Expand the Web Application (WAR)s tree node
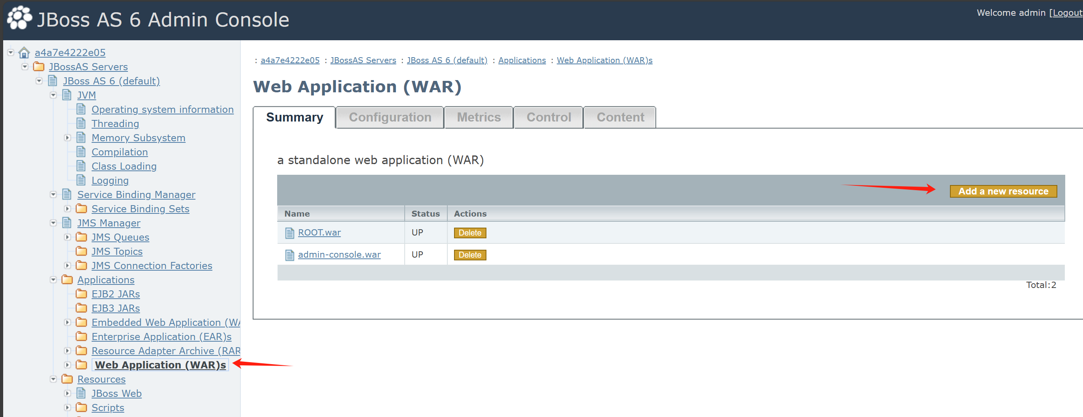Image resolution: width=1083 pixels, height=417 pixels. (67, 365)
